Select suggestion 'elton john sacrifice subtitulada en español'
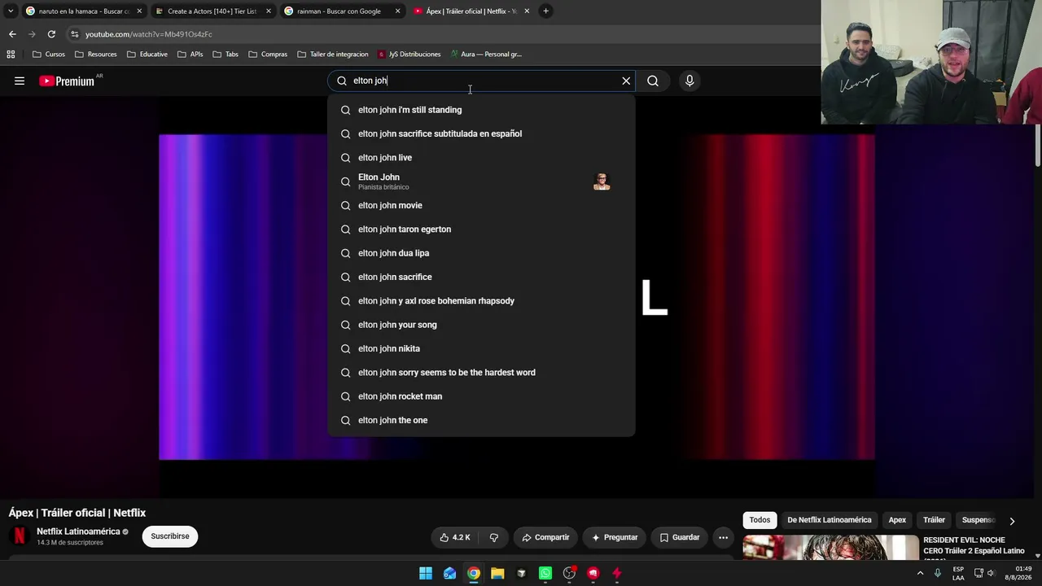This screenshot has width=1042, height=586. [x=481, y=133]
